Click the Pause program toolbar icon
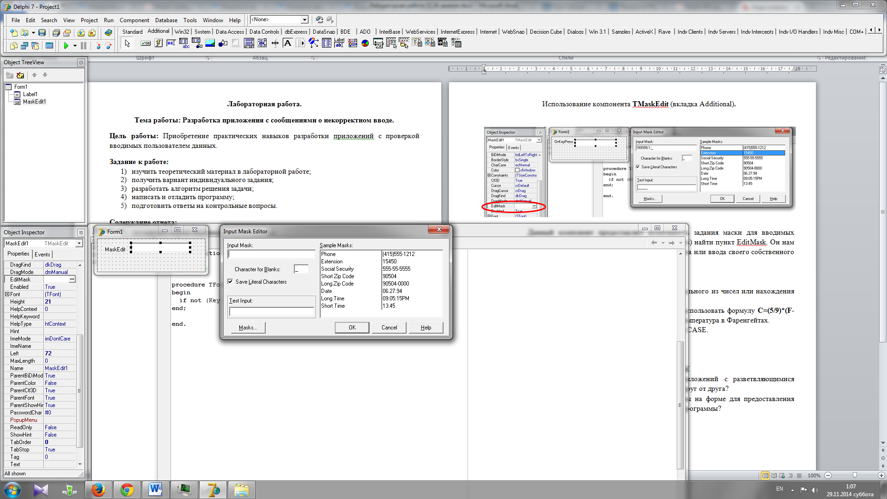The image size is (887, 499). click(84, 46)
